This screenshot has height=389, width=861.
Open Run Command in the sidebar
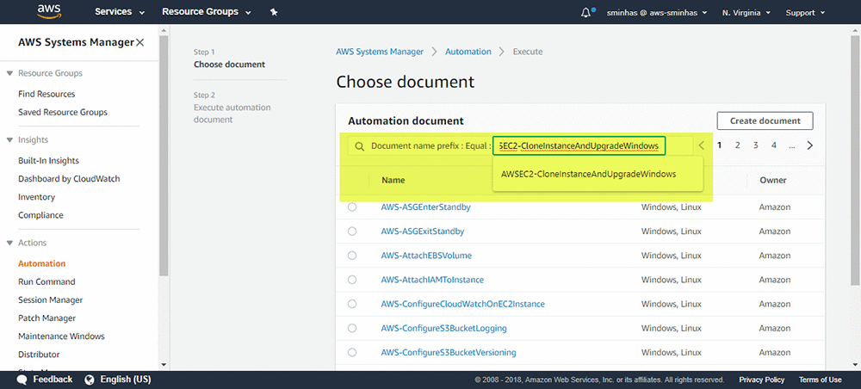click(46, 281)
